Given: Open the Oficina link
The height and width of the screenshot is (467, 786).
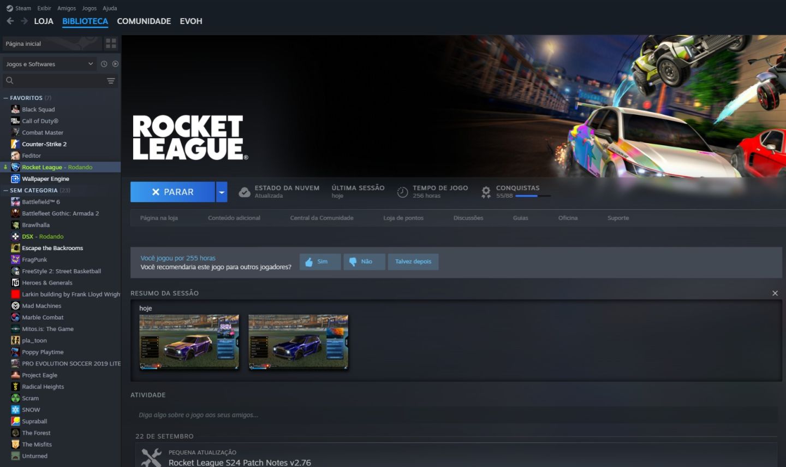Looking at the screenshot, I should (568, 218).
